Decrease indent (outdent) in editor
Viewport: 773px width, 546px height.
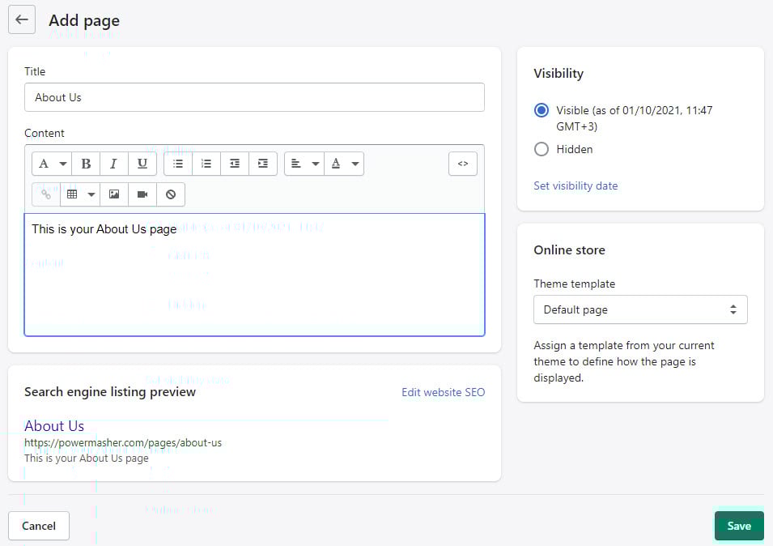(x=235, y=164)
